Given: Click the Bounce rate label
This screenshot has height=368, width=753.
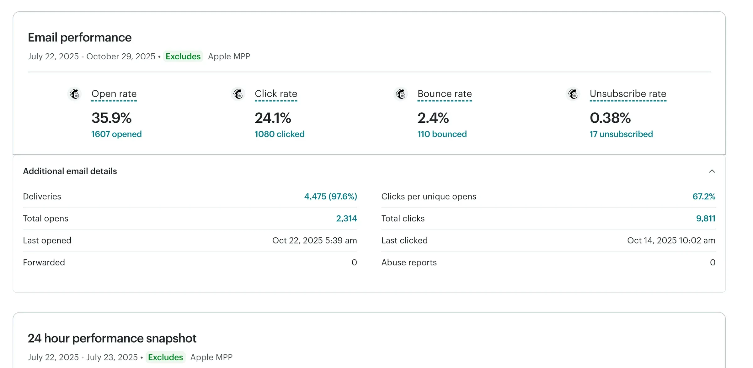Looking at the screenshot, I should pyautogui.click(x=445, y=94).
